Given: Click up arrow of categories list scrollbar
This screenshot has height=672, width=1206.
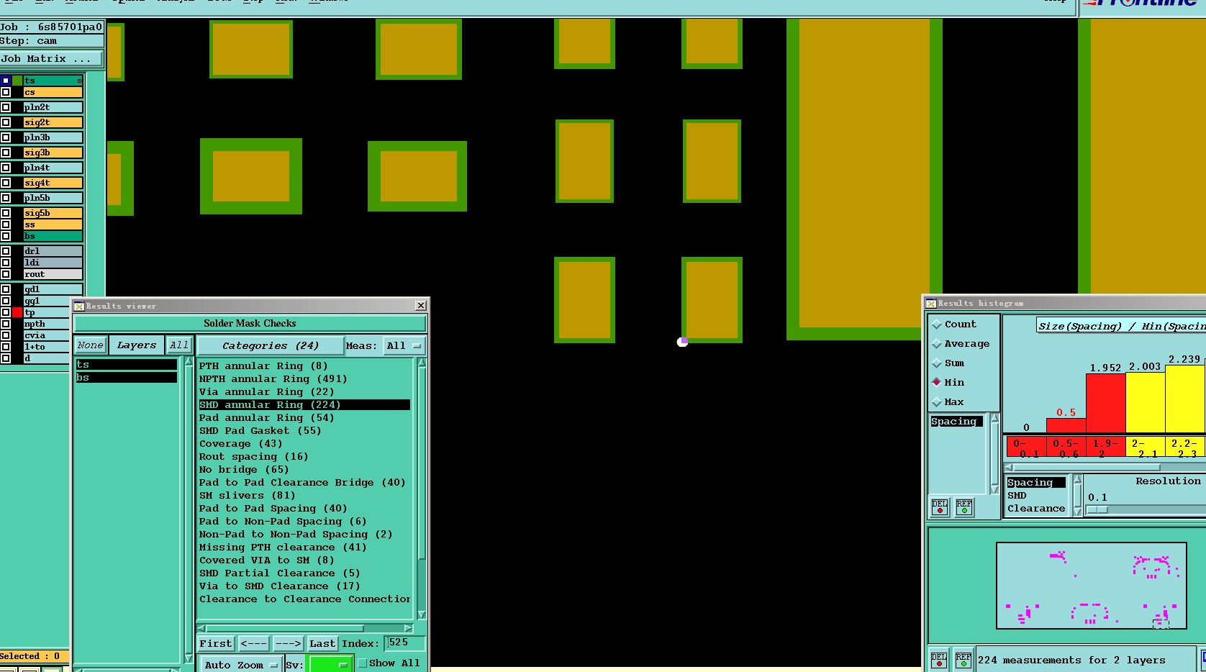Looking at the screenshot, I should click(422, 363).
